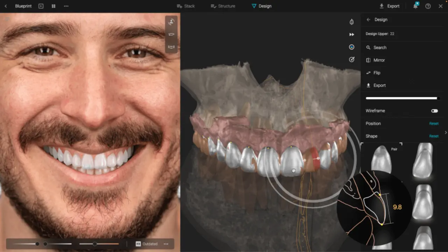Click the single tooth icon in the 3D view
448x252 pixels.
coord(352,22)
